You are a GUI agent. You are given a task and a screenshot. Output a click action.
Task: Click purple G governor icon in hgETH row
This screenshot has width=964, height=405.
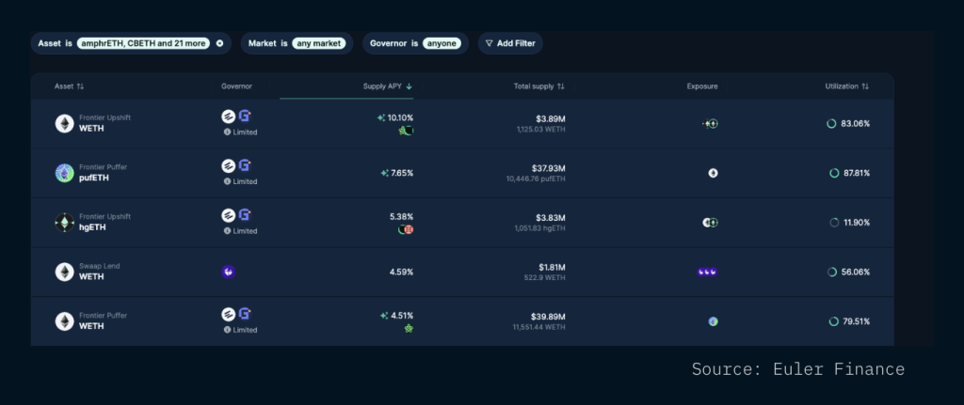pos(245,215)
